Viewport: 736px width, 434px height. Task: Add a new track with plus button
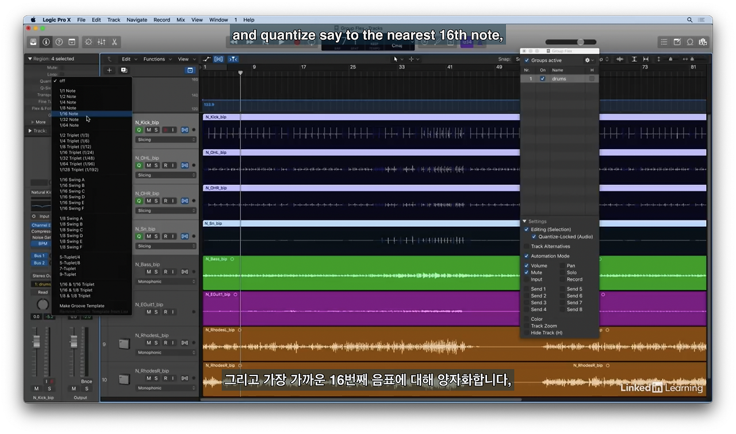(x=109, y=70)
